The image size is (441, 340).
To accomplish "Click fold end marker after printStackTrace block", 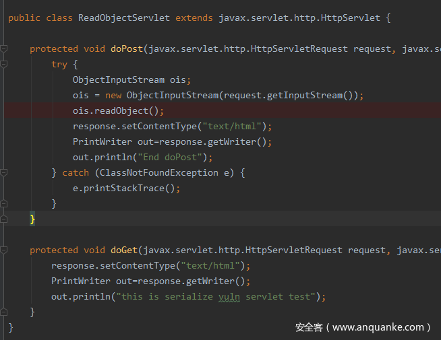I will (4, 203).
